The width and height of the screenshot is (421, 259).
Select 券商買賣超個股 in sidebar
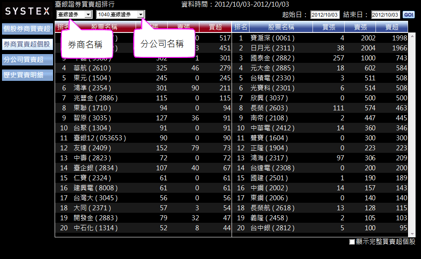(x=27, y=44)
